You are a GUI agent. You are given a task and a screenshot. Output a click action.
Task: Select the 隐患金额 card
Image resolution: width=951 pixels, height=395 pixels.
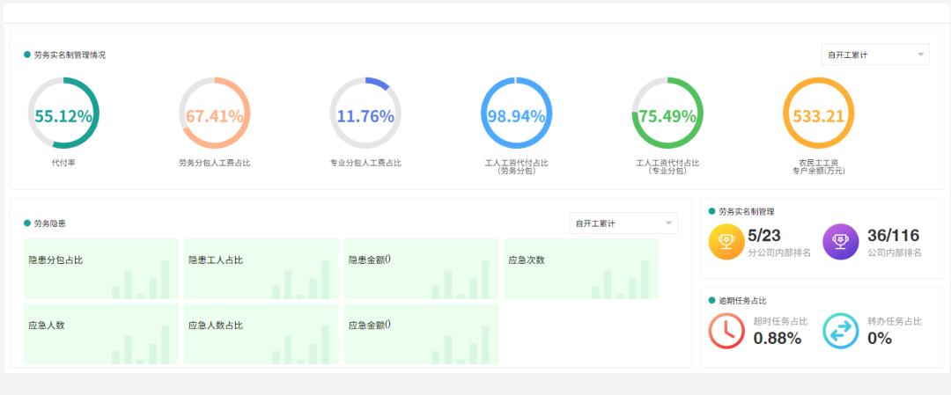click(x=421, y=268)
